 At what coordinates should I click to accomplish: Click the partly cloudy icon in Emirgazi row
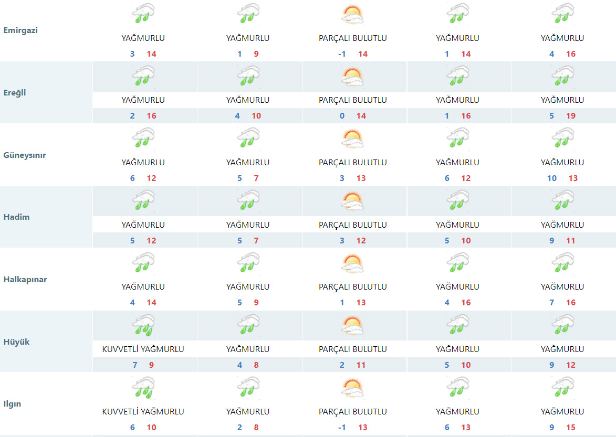tap(352, 14)
